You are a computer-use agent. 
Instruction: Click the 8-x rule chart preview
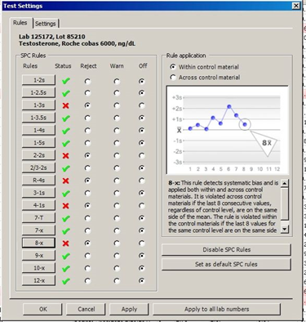coord(228,130)
